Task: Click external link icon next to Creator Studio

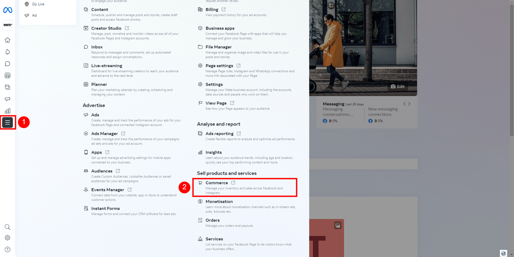Action: 127,28
